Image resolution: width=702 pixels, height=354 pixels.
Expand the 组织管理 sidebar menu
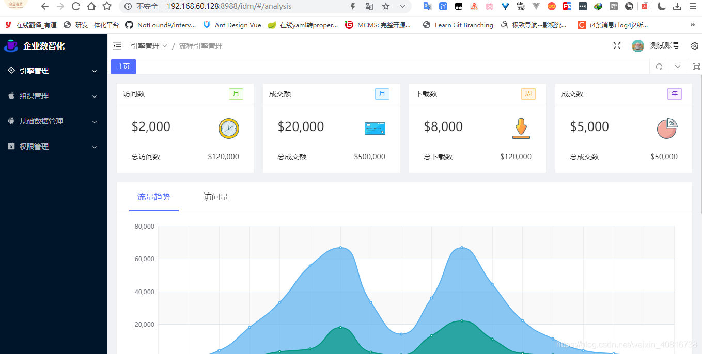click(x=54, y=96)
